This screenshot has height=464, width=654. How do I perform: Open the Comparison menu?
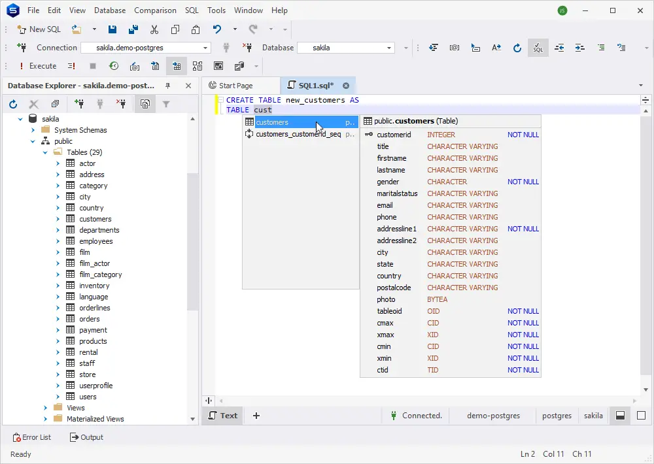coord(155,10)
